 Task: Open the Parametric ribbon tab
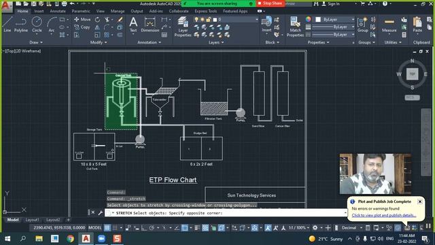click(x=81, y=11)
